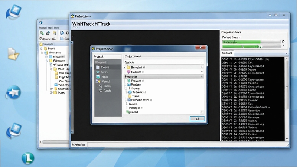This screenshot has height=167, width=297.
Task: Click the 'Tocak' entry in dialog sidebar
Action: tap(105, 86)
